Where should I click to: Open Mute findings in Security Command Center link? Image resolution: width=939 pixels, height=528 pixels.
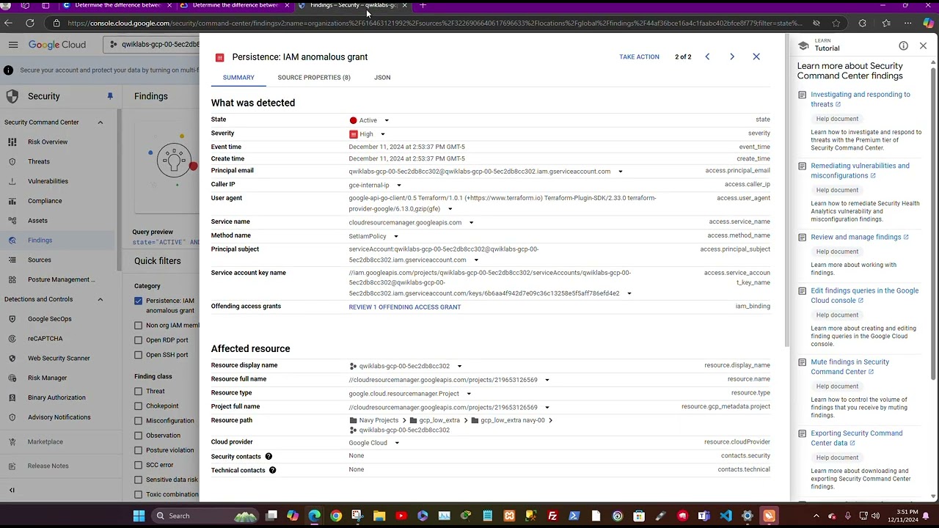tap(850, 367)
